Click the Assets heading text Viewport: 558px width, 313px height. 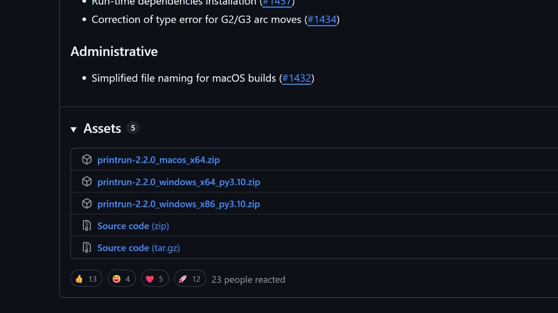point(102,129)
